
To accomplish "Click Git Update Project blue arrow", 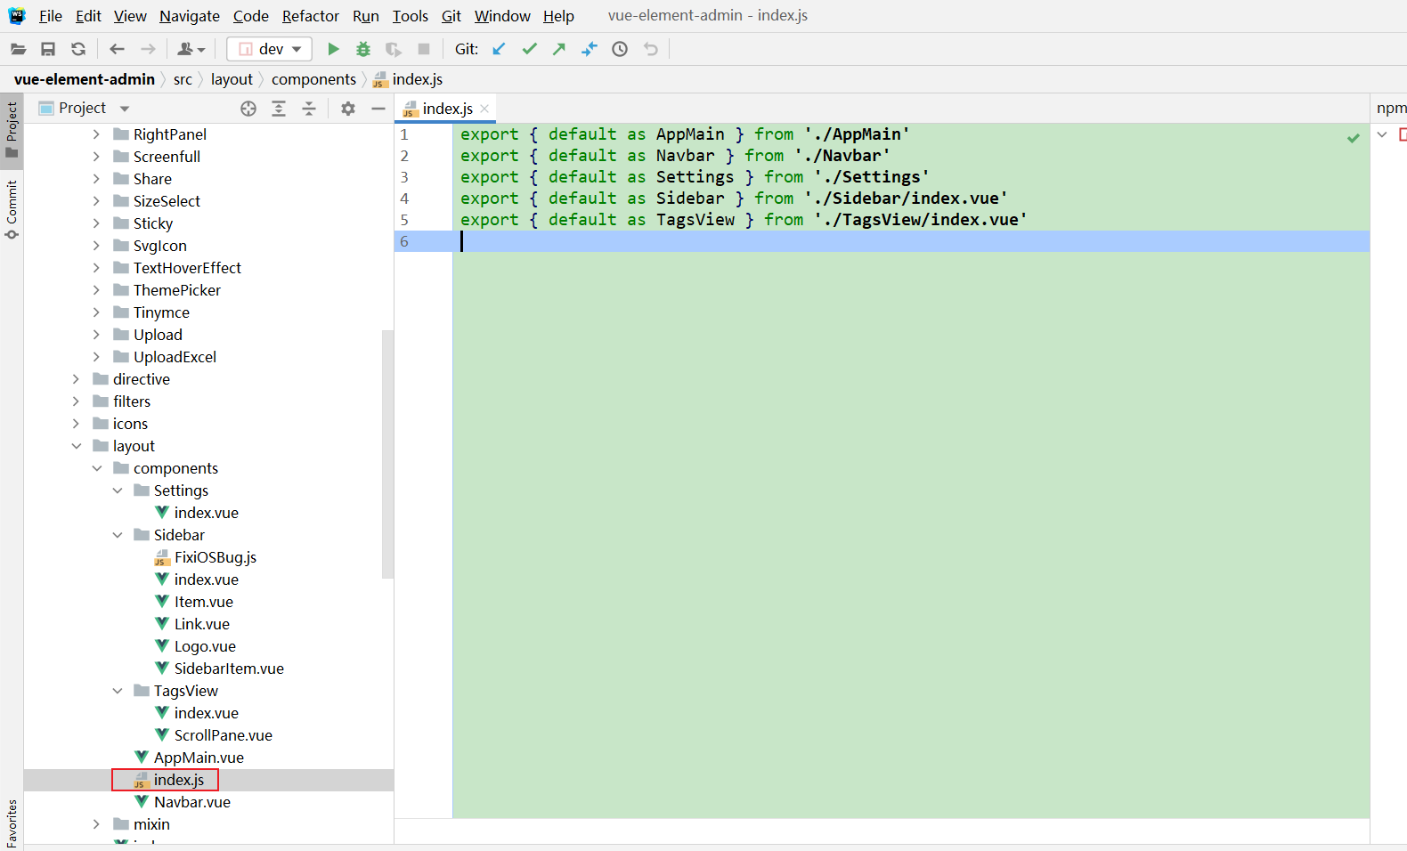I will click(499, 49).
